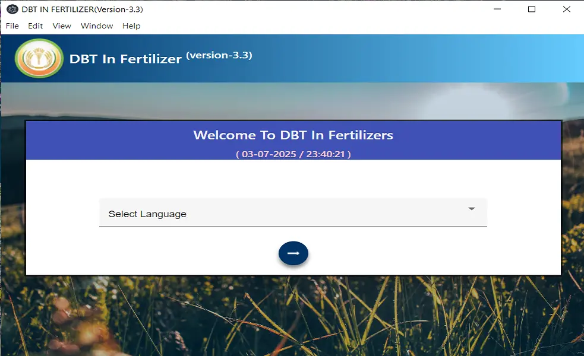Viewport: 584px width, 356px height.
Task: Click the application icon in title bar
Action: (x=8, y=9)
